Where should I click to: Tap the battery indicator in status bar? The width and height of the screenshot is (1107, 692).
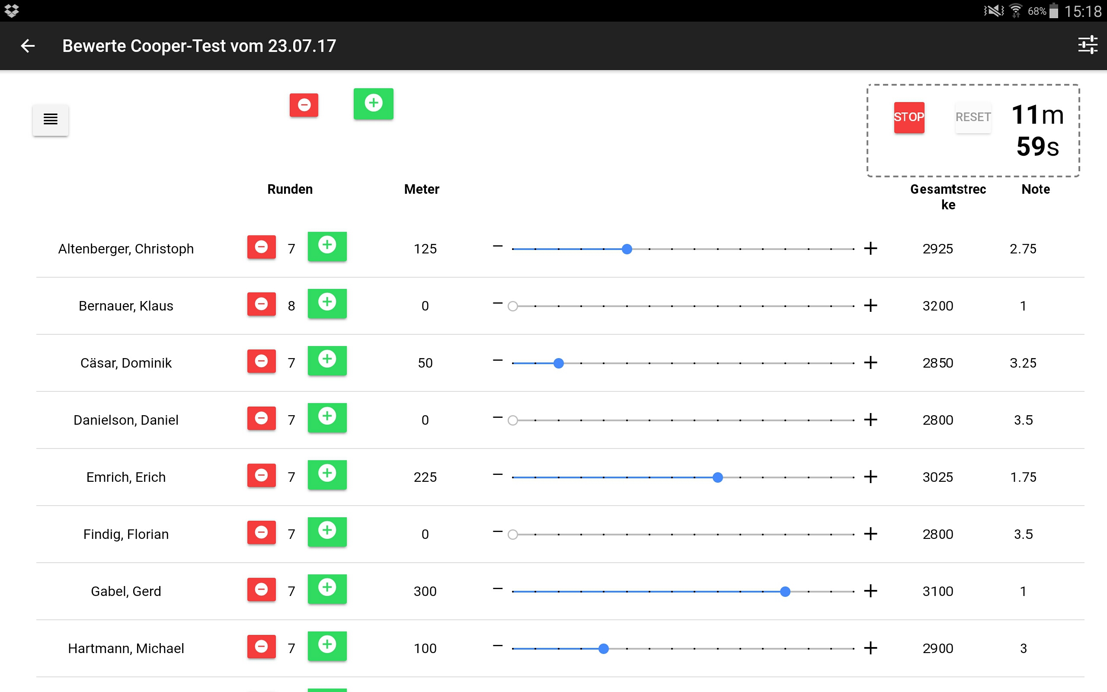(1053, 10)
